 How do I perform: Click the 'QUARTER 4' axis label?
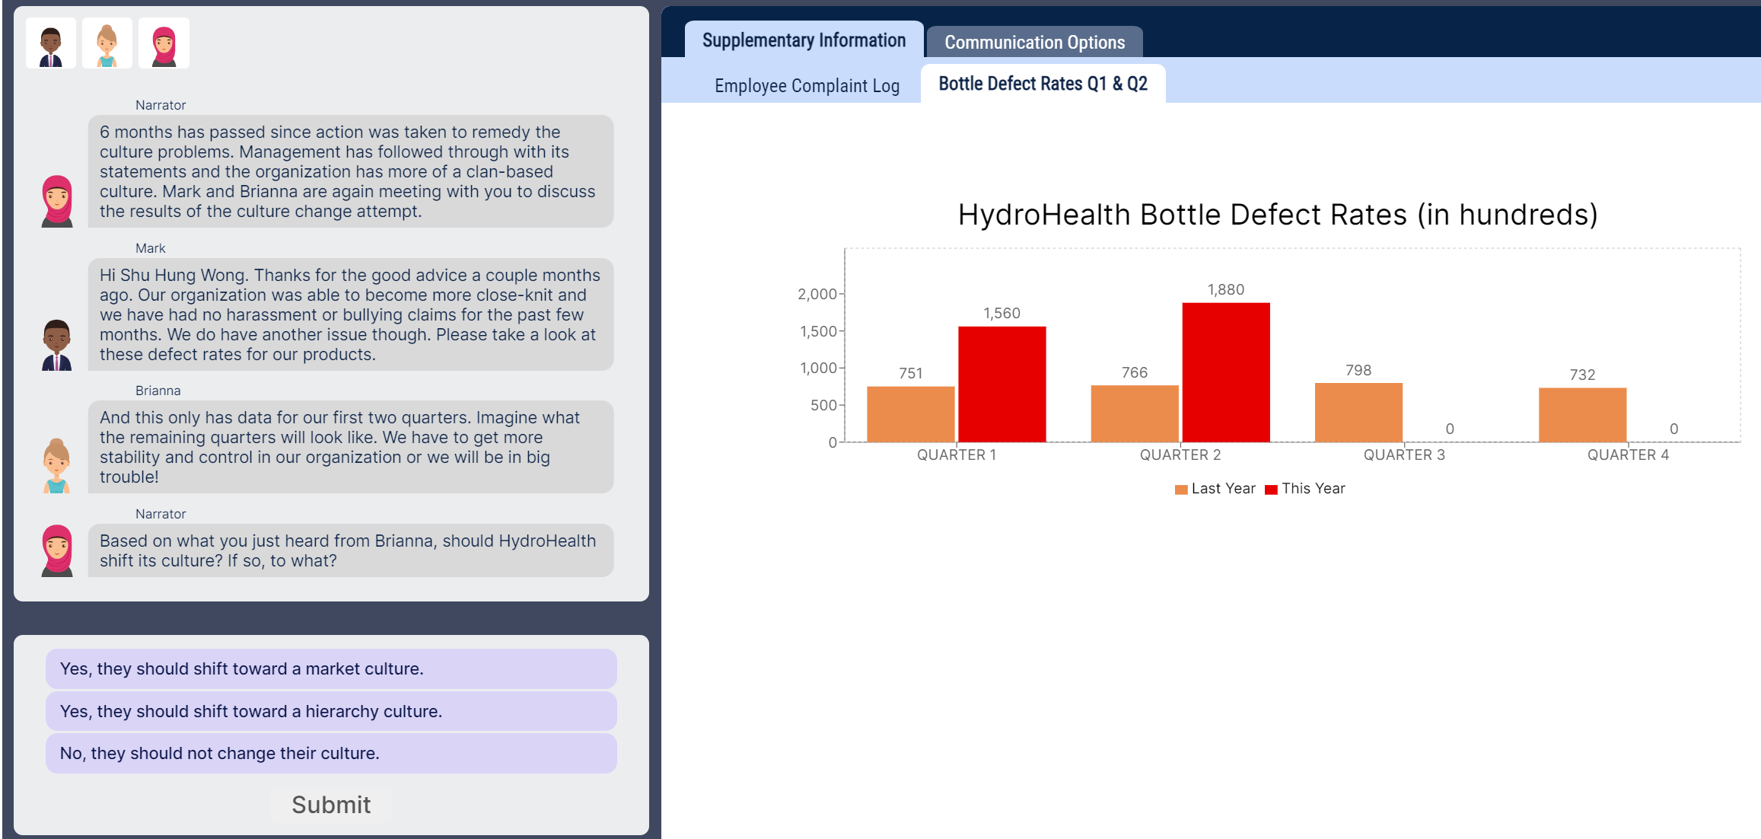pos(1628,455)
